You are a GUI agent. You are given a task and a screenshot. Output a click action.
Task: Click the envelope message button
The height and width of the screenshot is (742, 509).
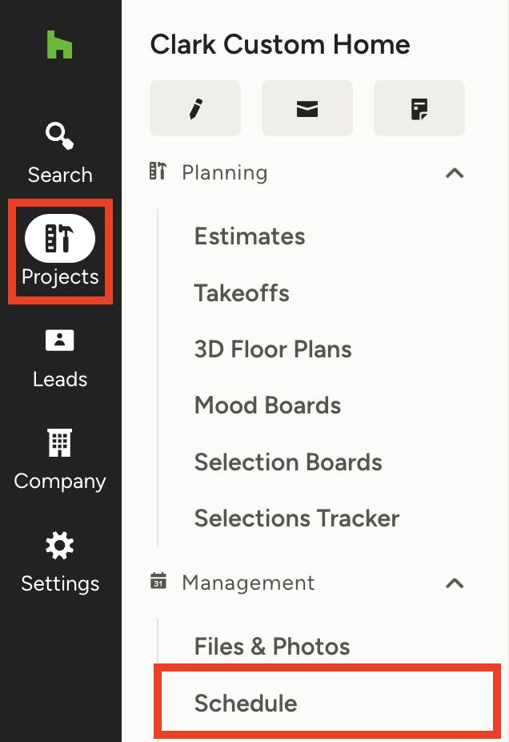307,108
